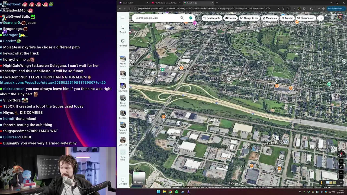Viewport: 347px width, 195px height.
Task: Focus the Search Google Maps field
Action: point(157,18)
